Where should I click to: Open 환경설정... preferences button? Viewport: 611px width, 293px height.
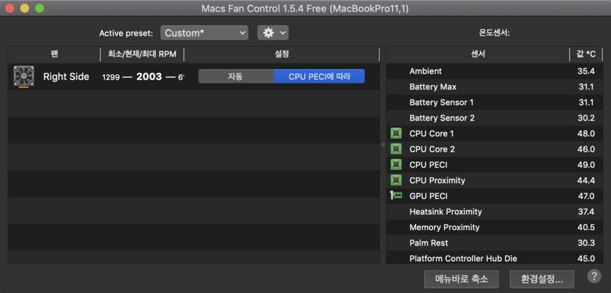(542, 279)
